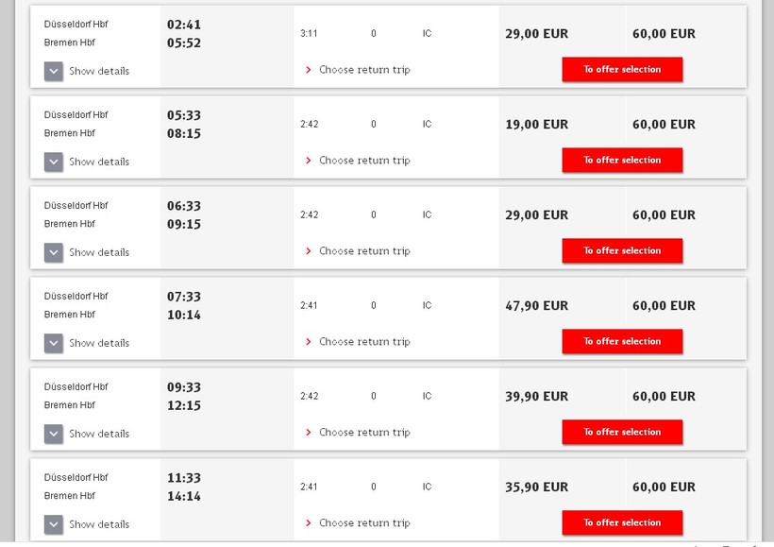Image resolution: width=774 pixels, height=547 pixels.
Task: Click the 'Show details' text for 09:33 train
Action: 99,434
